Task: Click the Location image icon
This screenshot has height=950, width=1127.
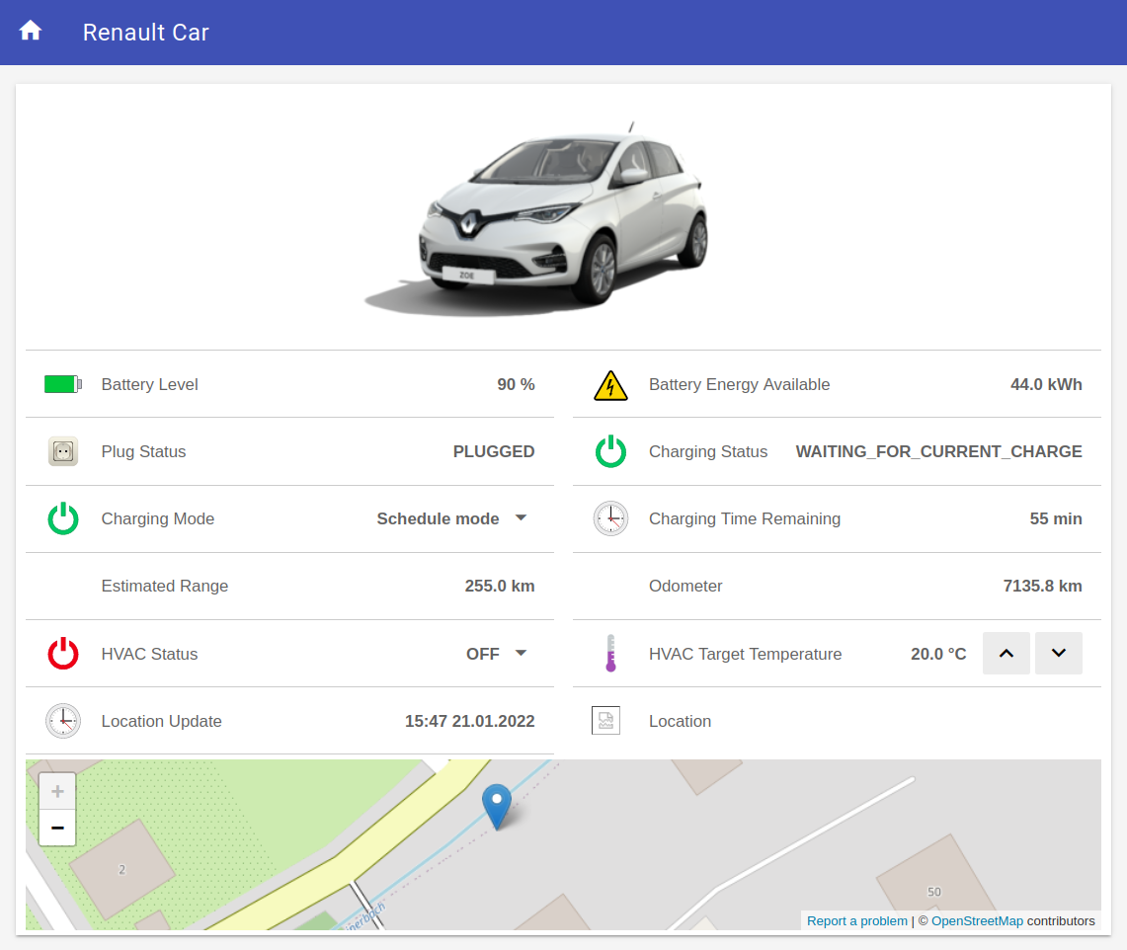Action: coord(605,721)
